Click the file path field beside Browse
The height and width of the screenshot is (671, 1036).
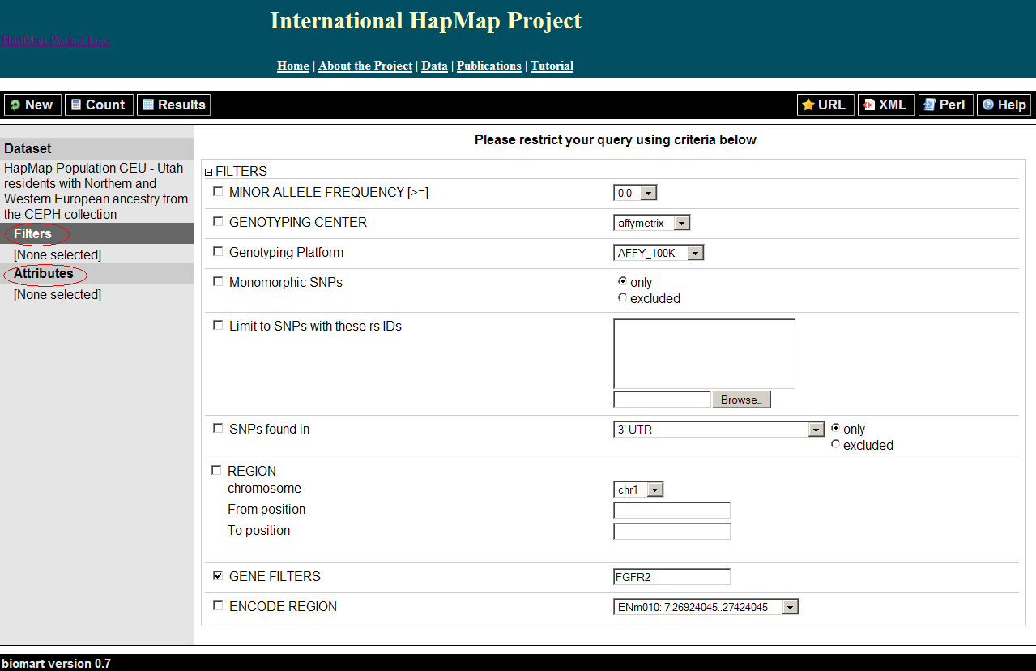pyautogui.click(x=663, y=400)
